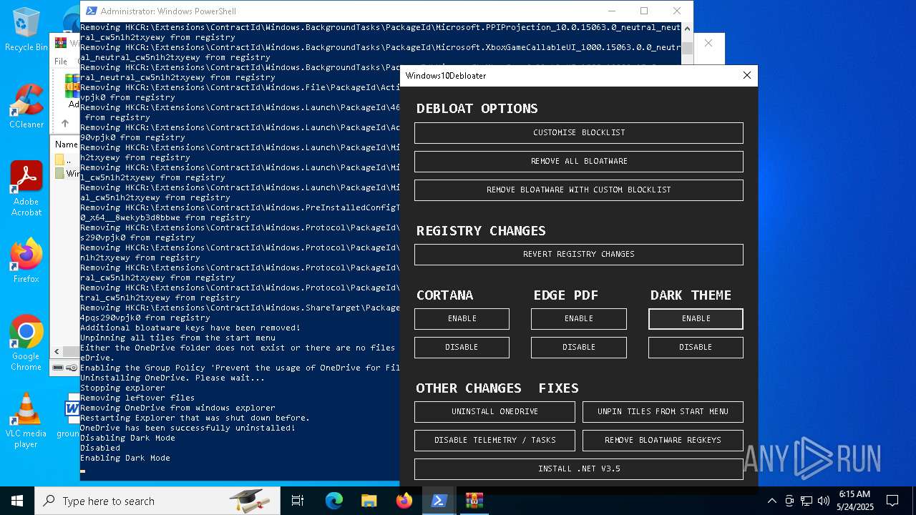The width and height of the screenshot is (916, 515).
Task: Open VLC media player desktop shortcut
Action: coord(26,421)
